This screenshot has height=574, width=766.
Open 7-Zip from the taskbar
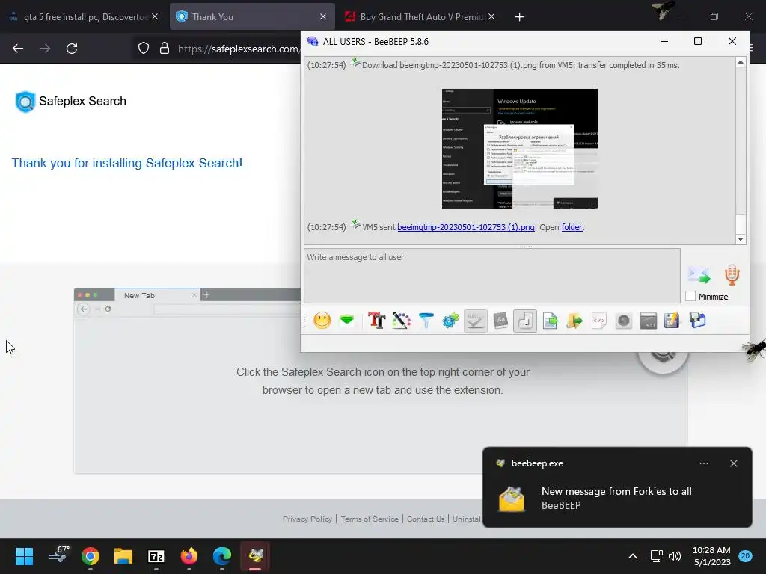point(156,556)
